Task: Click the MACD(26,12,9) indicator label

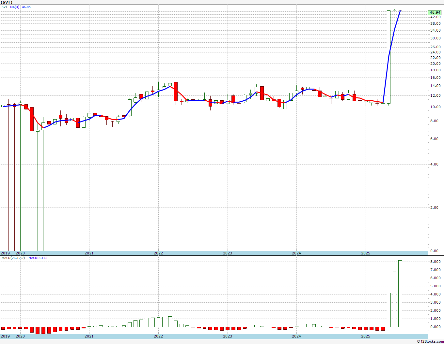Action: click(x=13, y=258)
